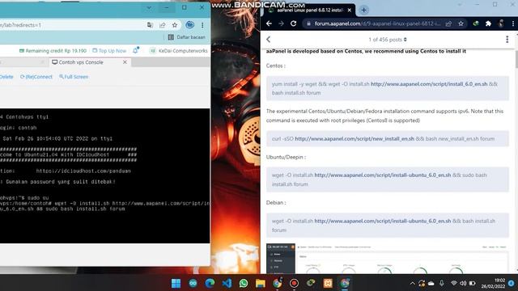
Task: Open the Bandicam recorder from the taskbar
Action: pyautogui.click(x=294, y=283)
